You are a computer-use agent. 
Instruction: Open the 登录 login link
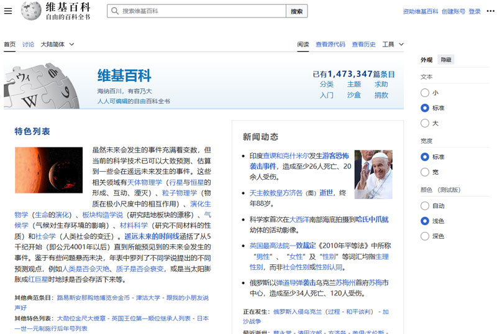[x=475, y=11]
